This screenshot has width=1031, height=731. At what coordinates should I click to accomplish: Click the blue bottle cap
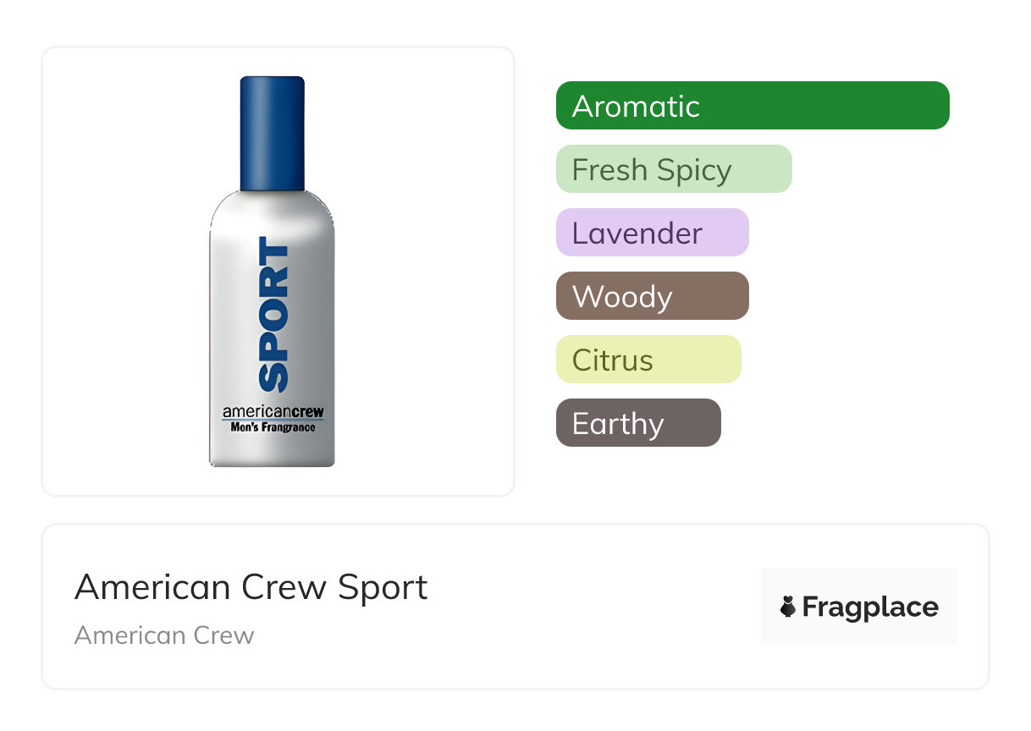pos(272,133)
